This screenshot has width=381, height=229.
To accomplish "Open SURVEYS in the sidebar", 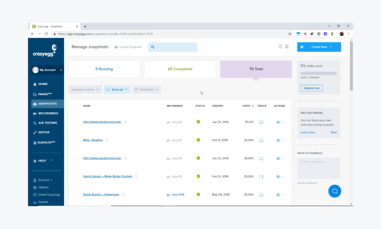I will pyautogui.click(x=44, y=143).
